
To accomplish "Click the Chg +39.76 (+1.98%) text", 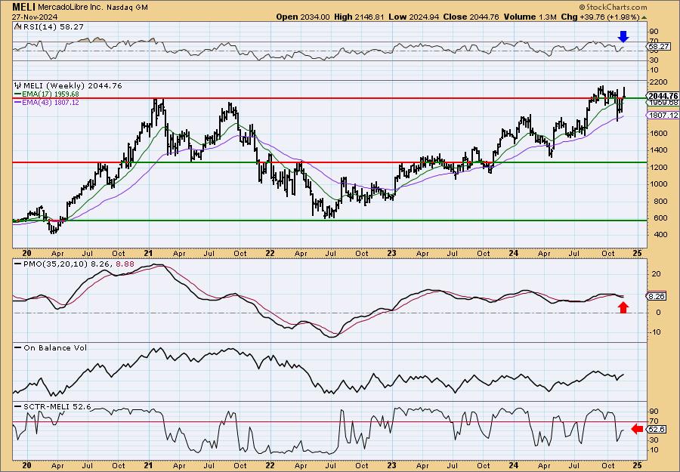I will click(600, 17).
